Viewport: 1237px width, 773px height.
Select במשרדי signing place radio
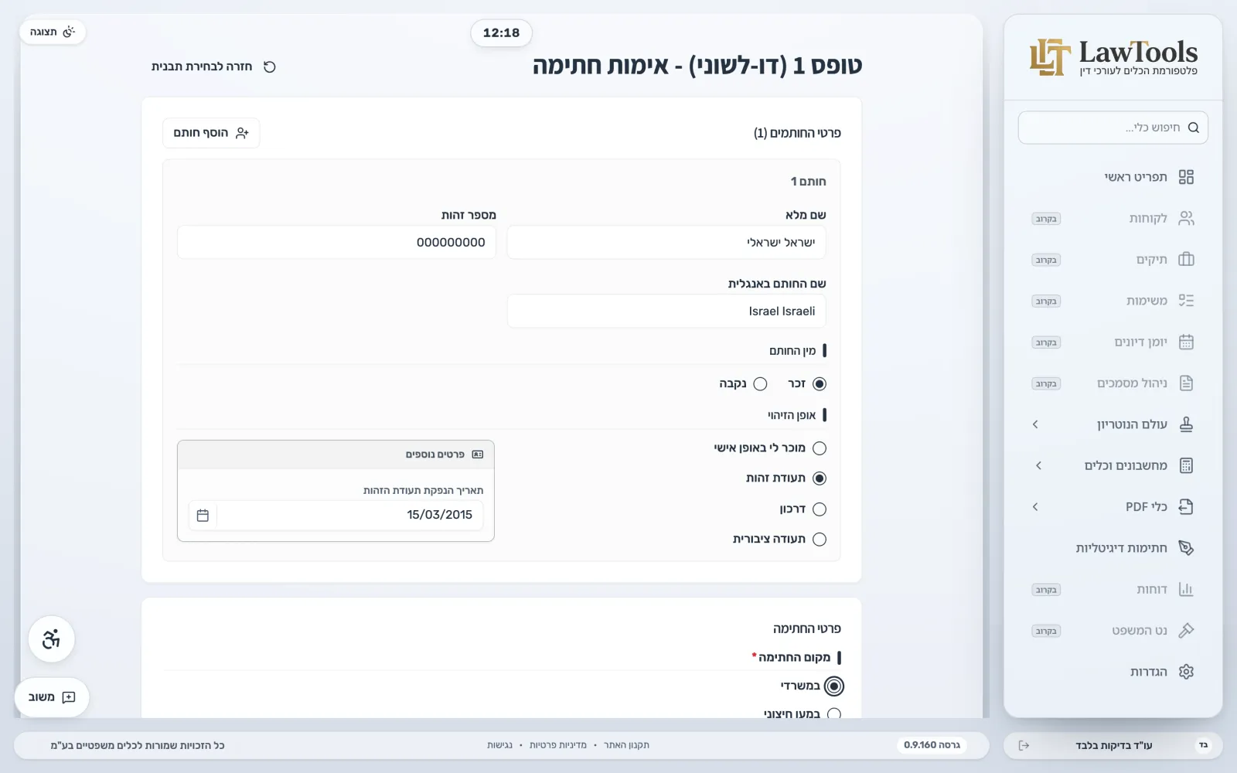point(834,686)
